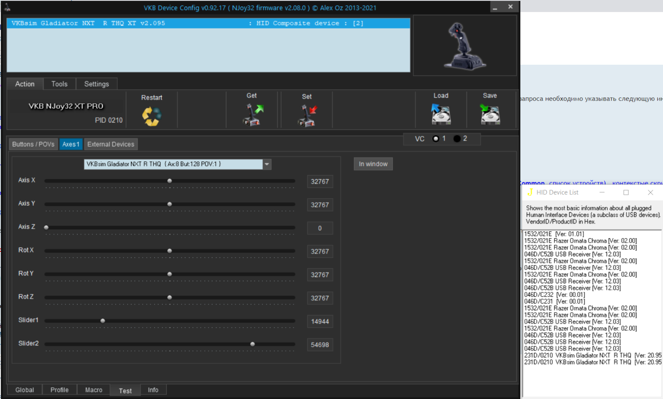Click the VKB app icon in title bar
The height and width of the screenshot is (399, 663).
click(x=7, y=8)
